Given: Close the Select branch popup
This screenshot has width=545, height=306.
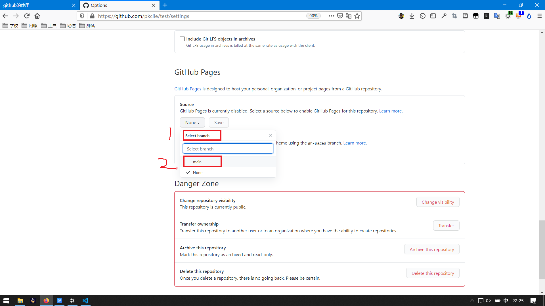Looking at the screenshot, I should (x=271, y=135).
